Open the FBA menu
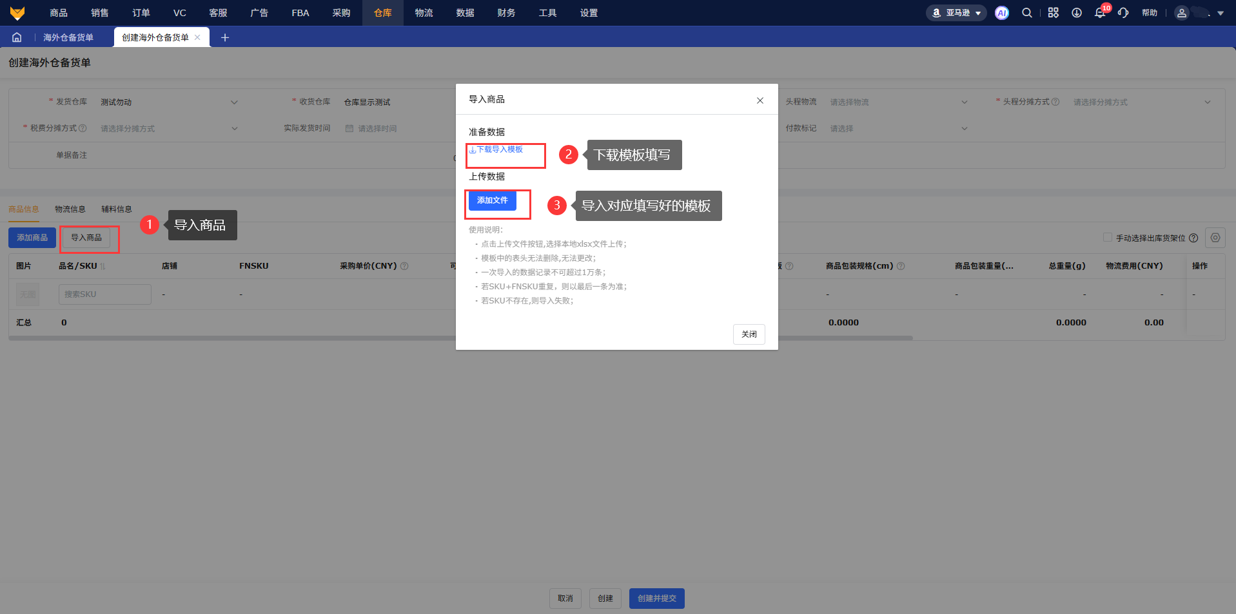 pyautogui.click(x=300, y=13)
